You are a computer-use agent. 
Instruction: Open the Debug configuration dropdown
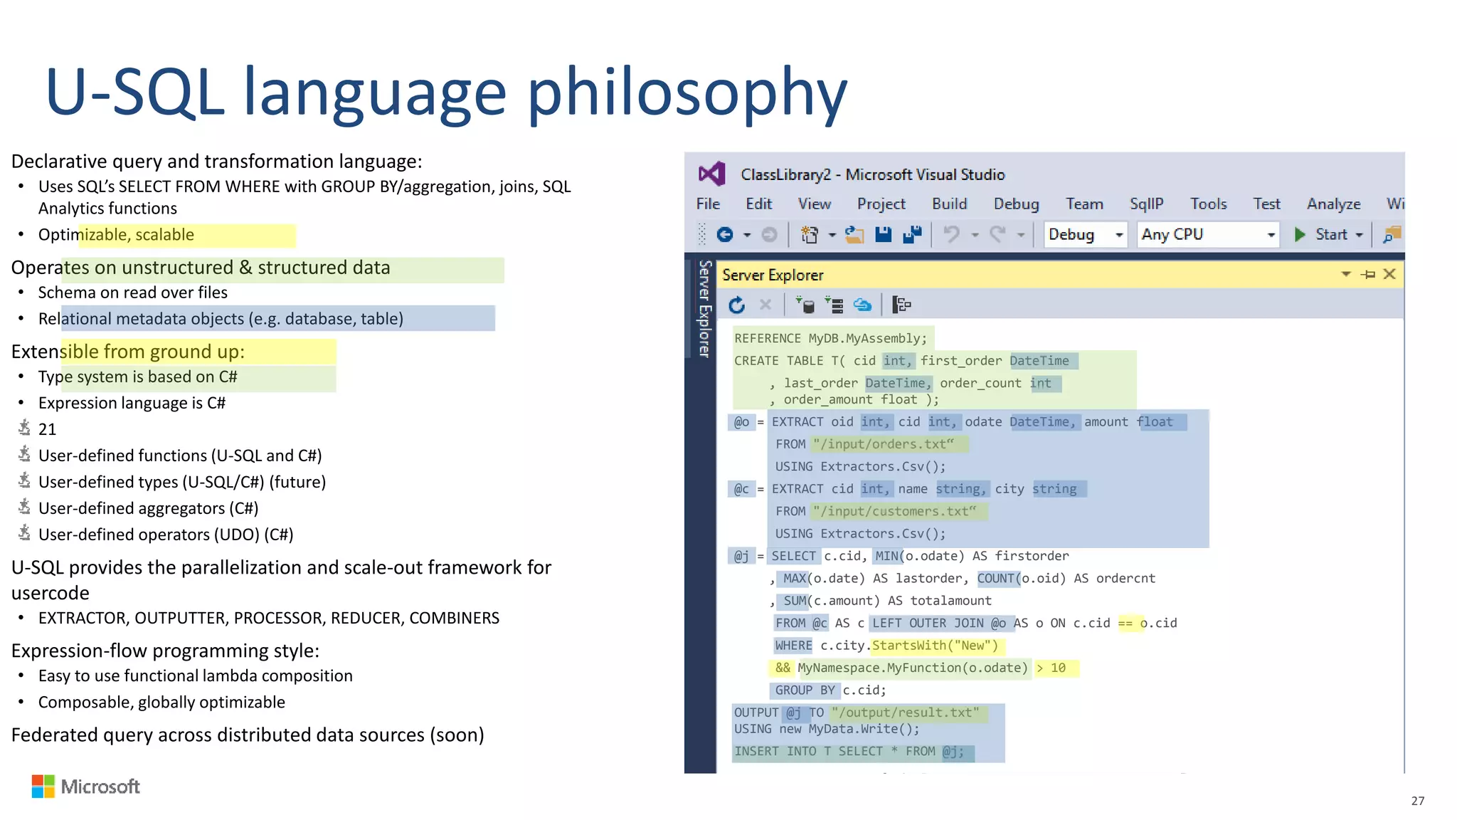tap(1119, 235)
